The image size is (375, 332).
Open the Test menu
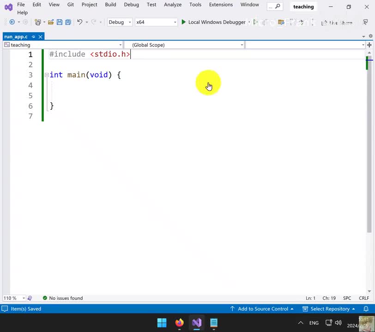pyautogui.click(x=151, y=5)
